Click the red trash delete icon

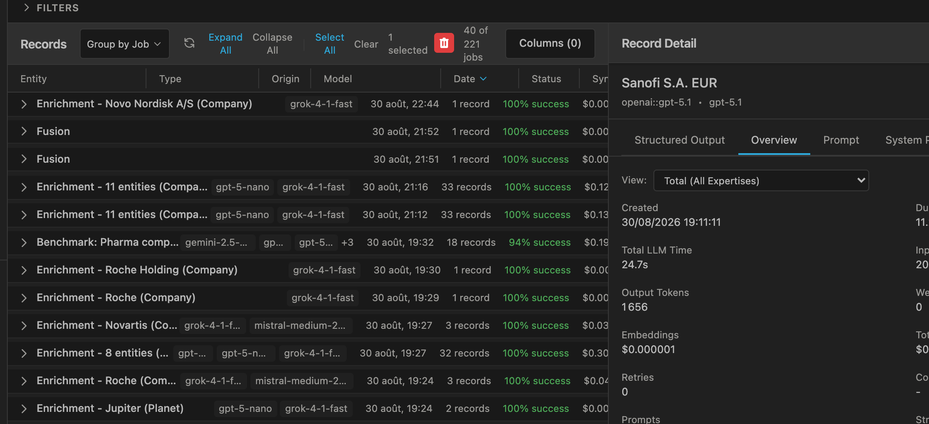coord(444,43)
